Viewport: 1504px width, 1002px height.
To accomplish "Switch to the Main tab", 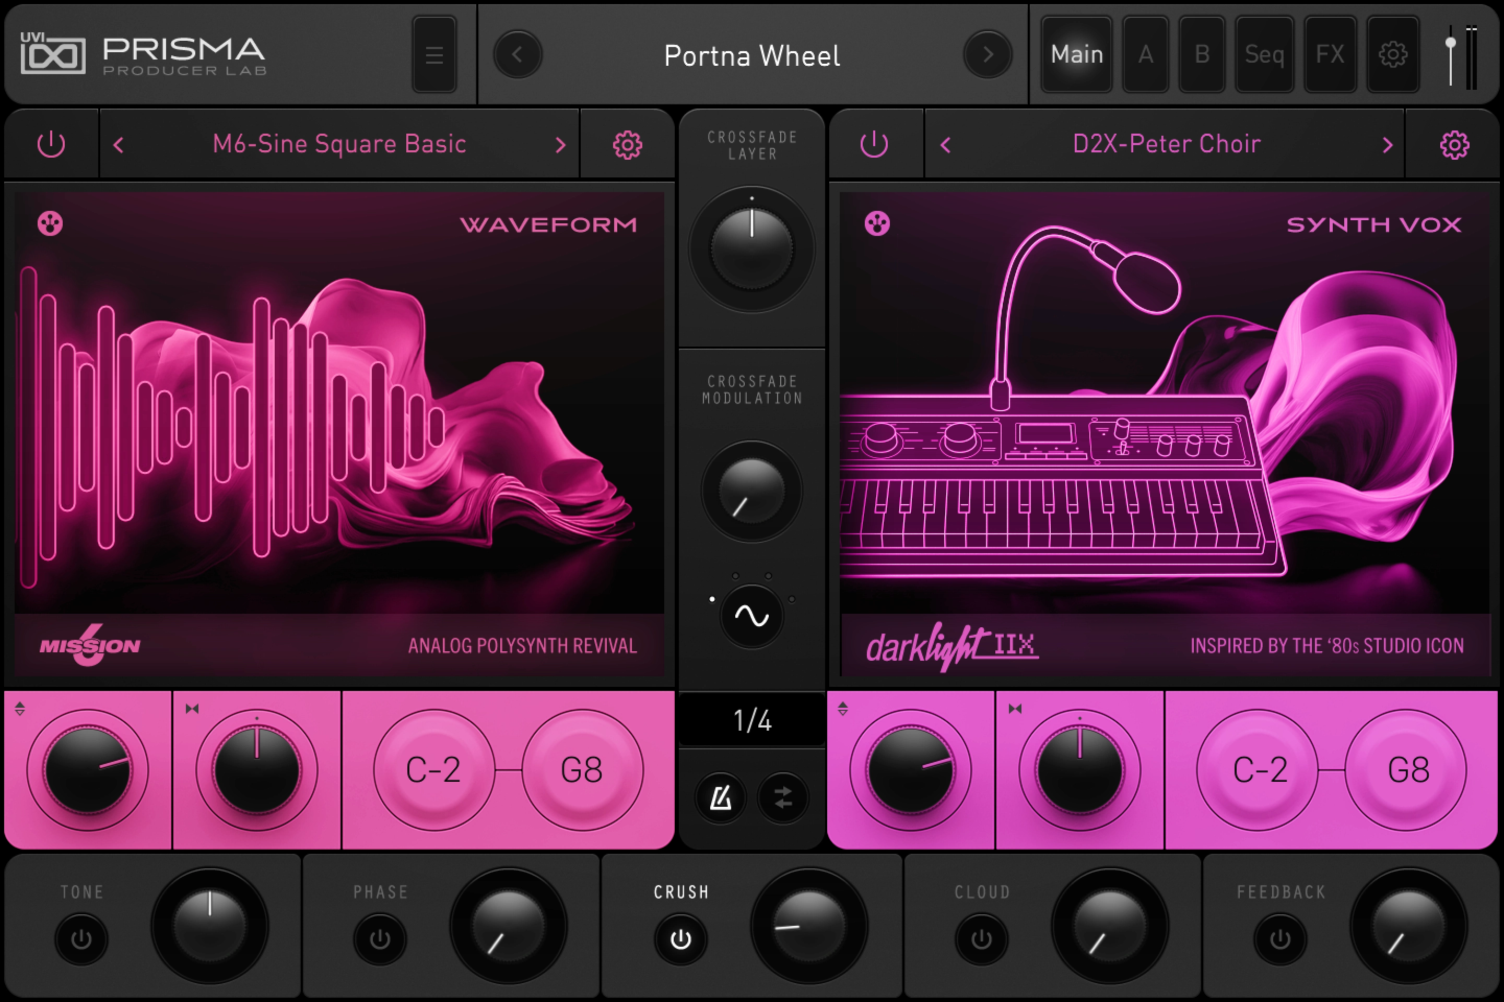I will [1077, 54].
